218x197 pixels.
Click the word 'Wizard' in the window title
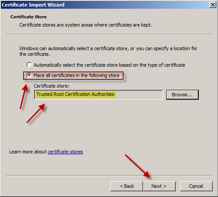[56, 5]
